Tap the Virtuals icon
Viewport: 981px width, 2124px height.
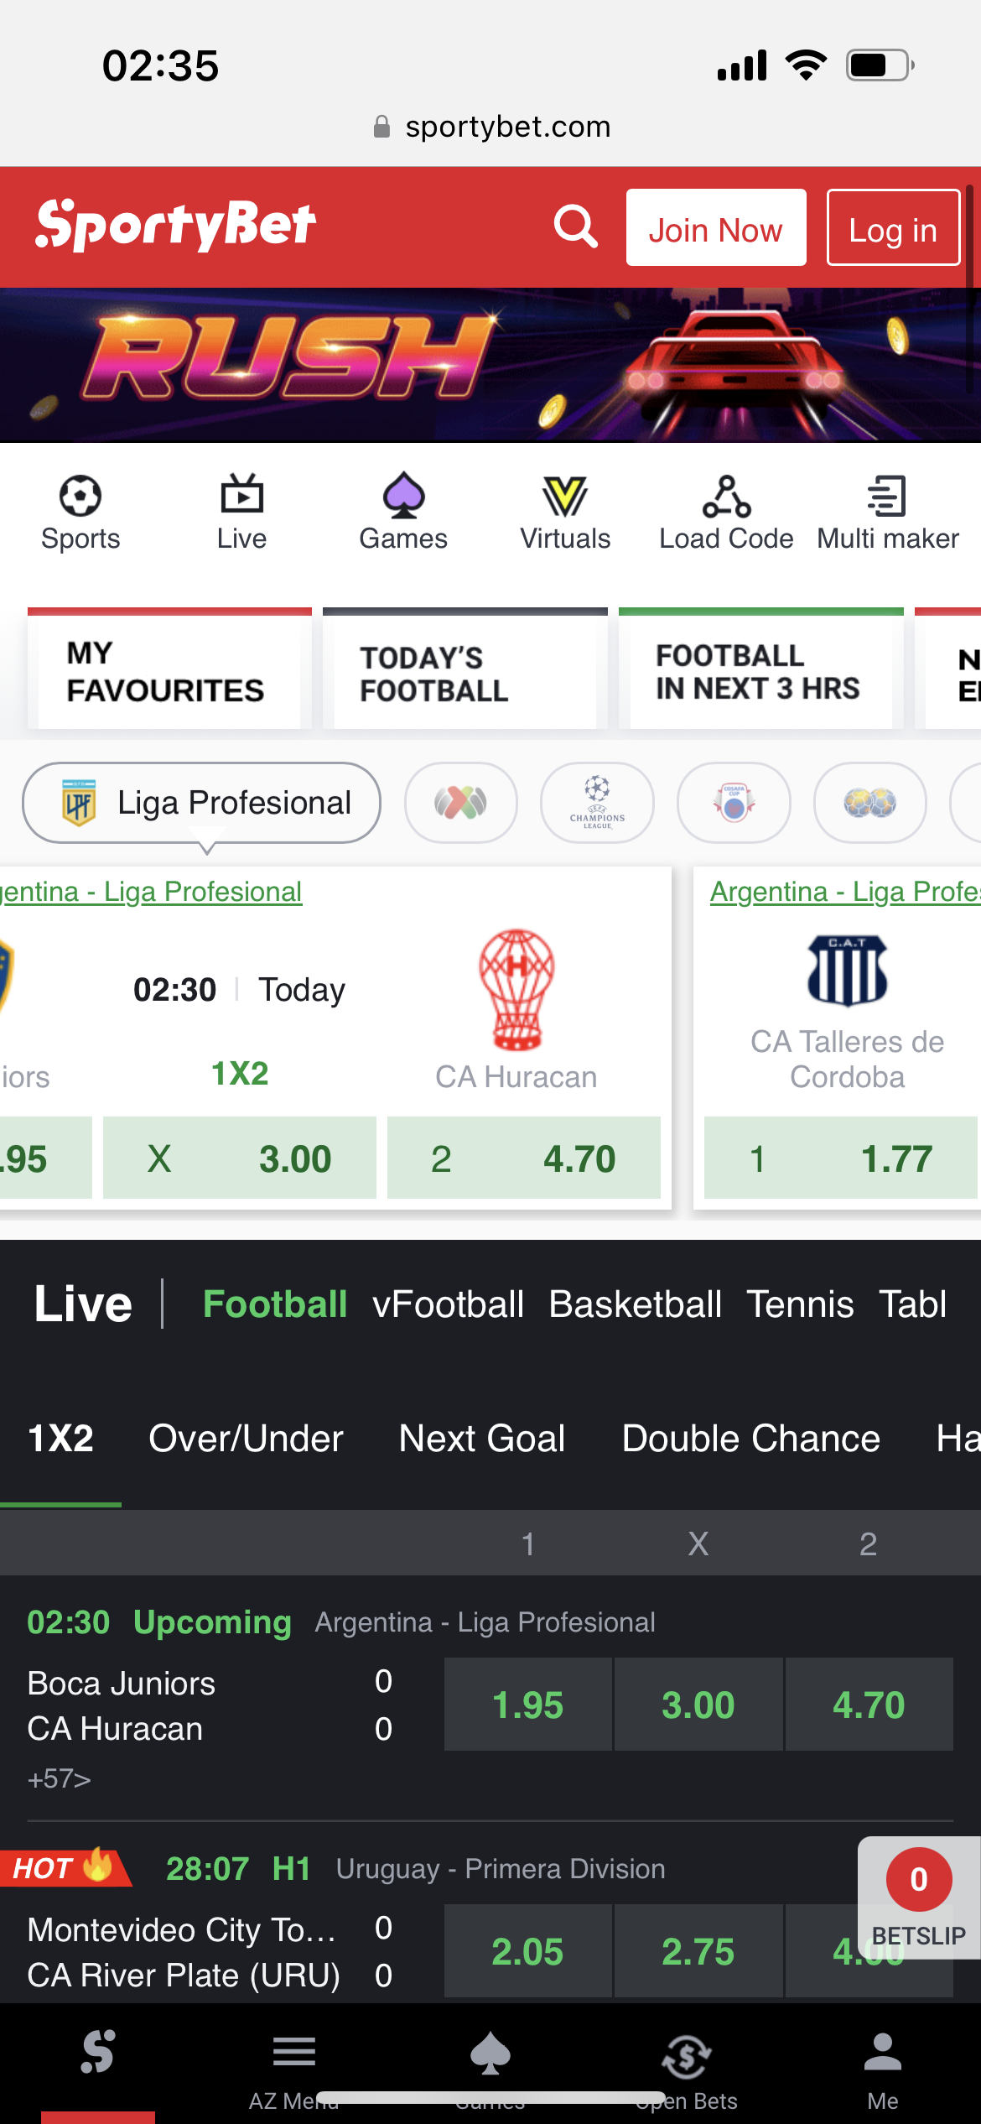(565, 497)
